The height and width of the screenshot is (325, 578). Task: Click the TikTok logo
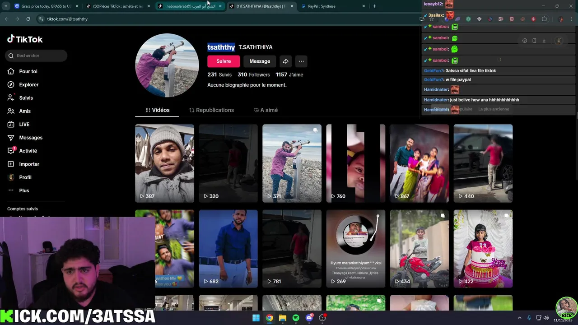click(x=25, y=39)
